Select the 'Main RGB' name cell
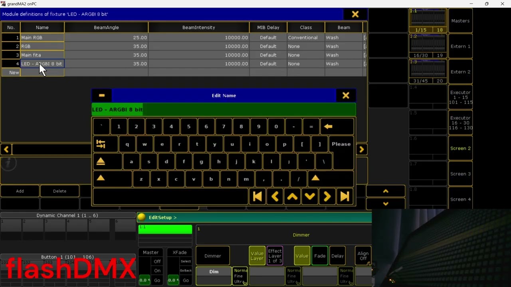Viewport: 511px width, 287px height. tap(42, 37)
